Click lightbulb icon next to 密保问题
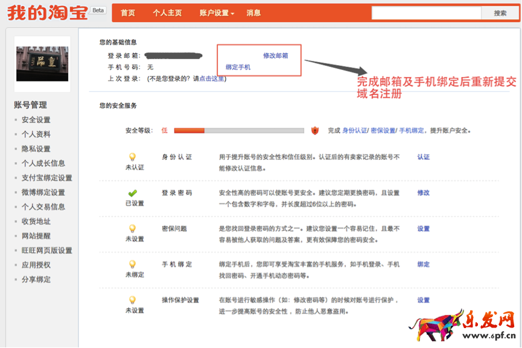The image size is (522, 348). [133, 229]
